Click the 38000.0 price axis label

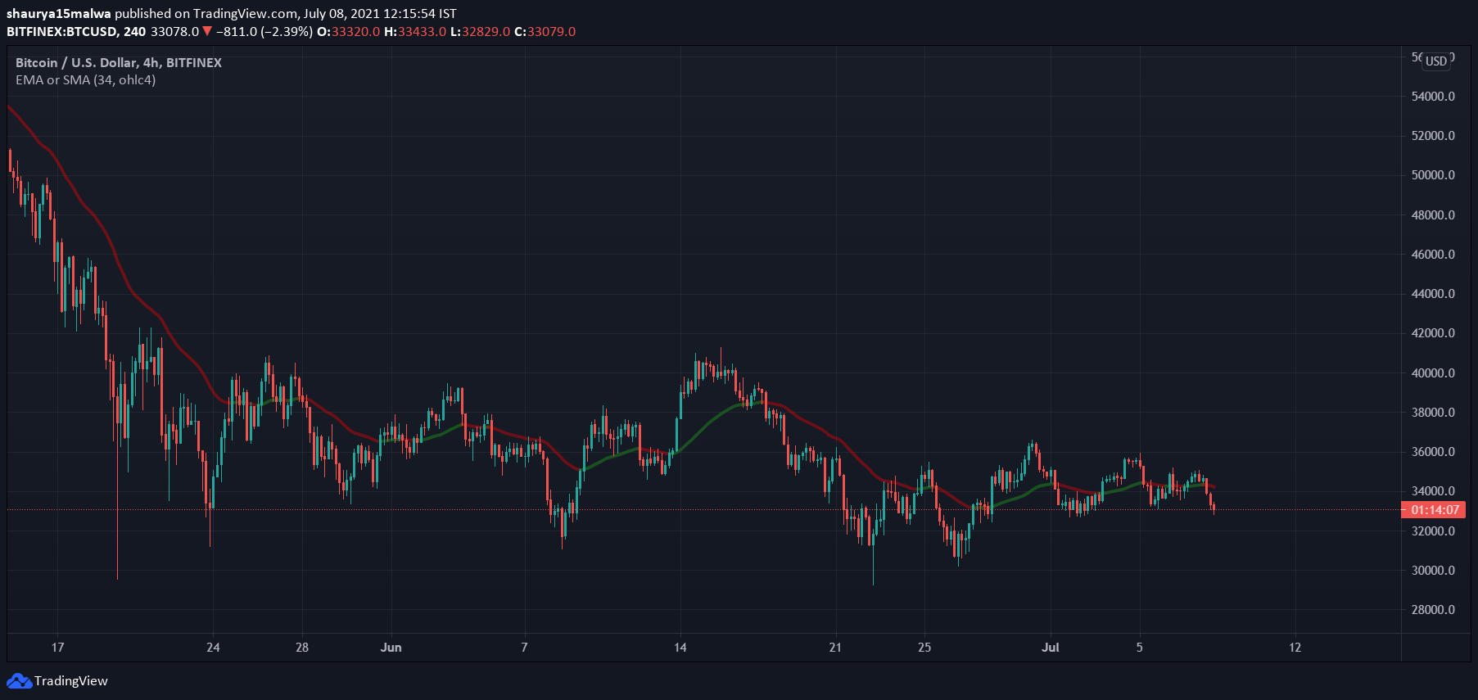pos(1433,413)
